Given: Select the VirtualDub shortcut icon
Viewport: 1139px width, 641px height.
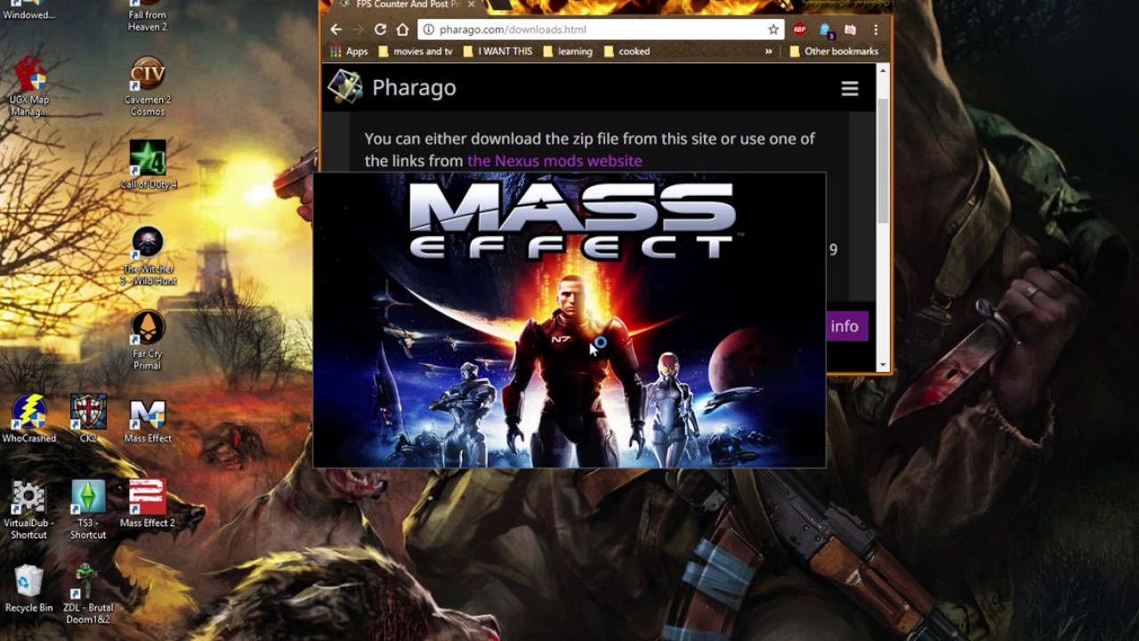Looking at the screenshot, I should [x=28, y=510].
